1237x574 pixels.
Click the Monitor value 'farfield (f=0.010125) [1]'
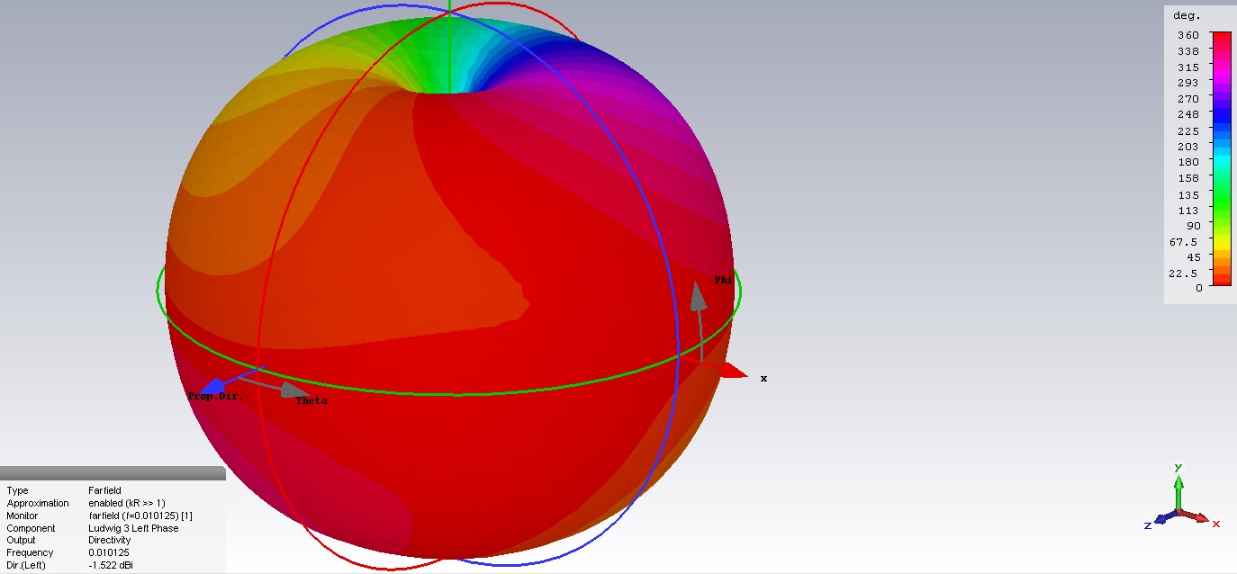[x=140, y=516]
